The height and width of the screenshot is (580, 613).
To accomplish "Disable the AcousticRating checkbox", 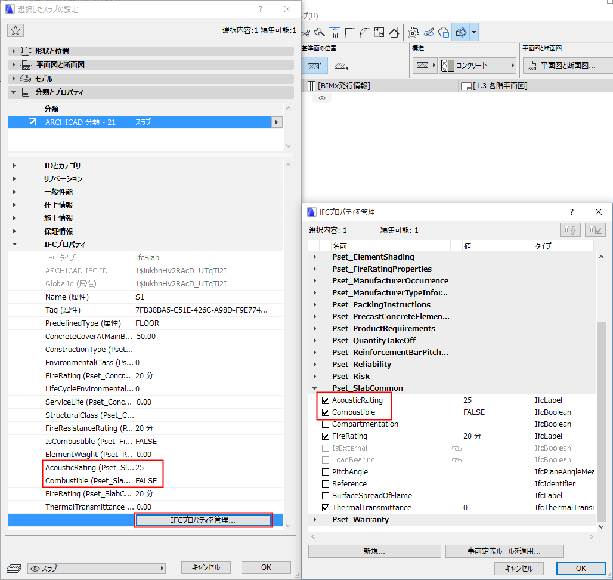I will 326,400.
